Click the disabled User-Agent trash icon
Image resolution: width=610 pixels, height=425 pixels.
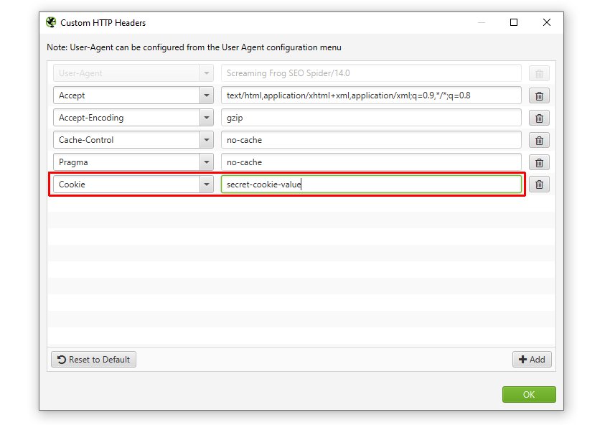pos(539,73)
